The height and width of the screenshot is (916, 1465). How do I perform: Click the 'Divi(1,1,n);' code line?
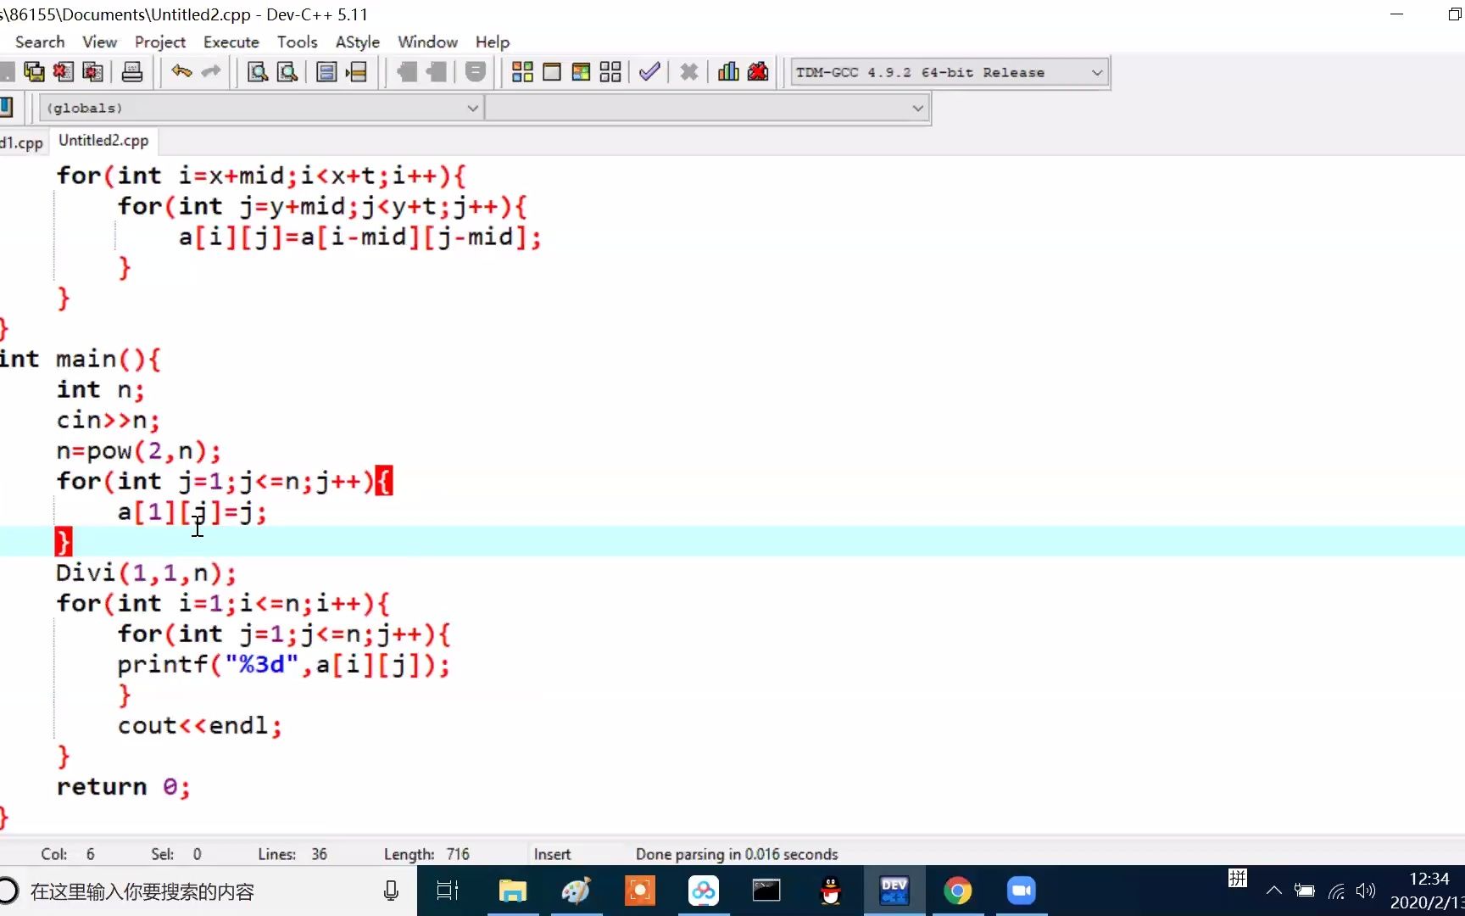(146, 572)
